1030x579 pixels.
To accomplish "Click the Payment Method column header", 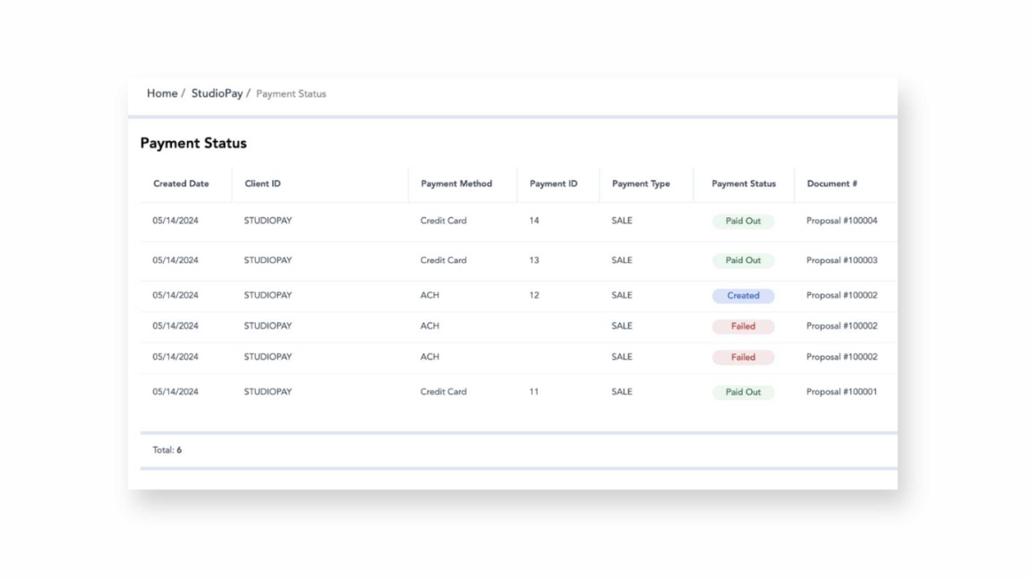I will [456, 184].
